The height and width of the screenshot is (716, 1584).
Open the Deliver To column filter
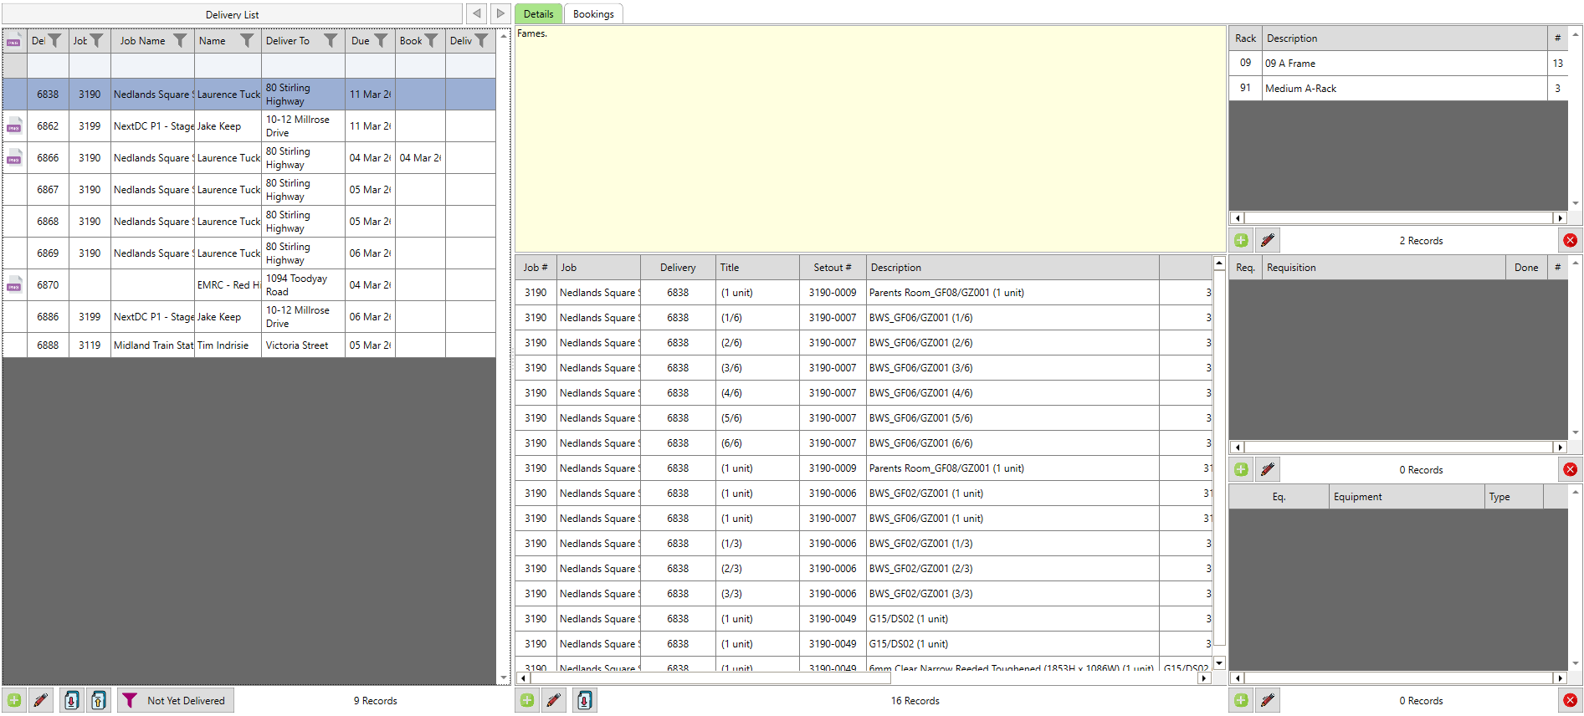click(x=331, y=41)
